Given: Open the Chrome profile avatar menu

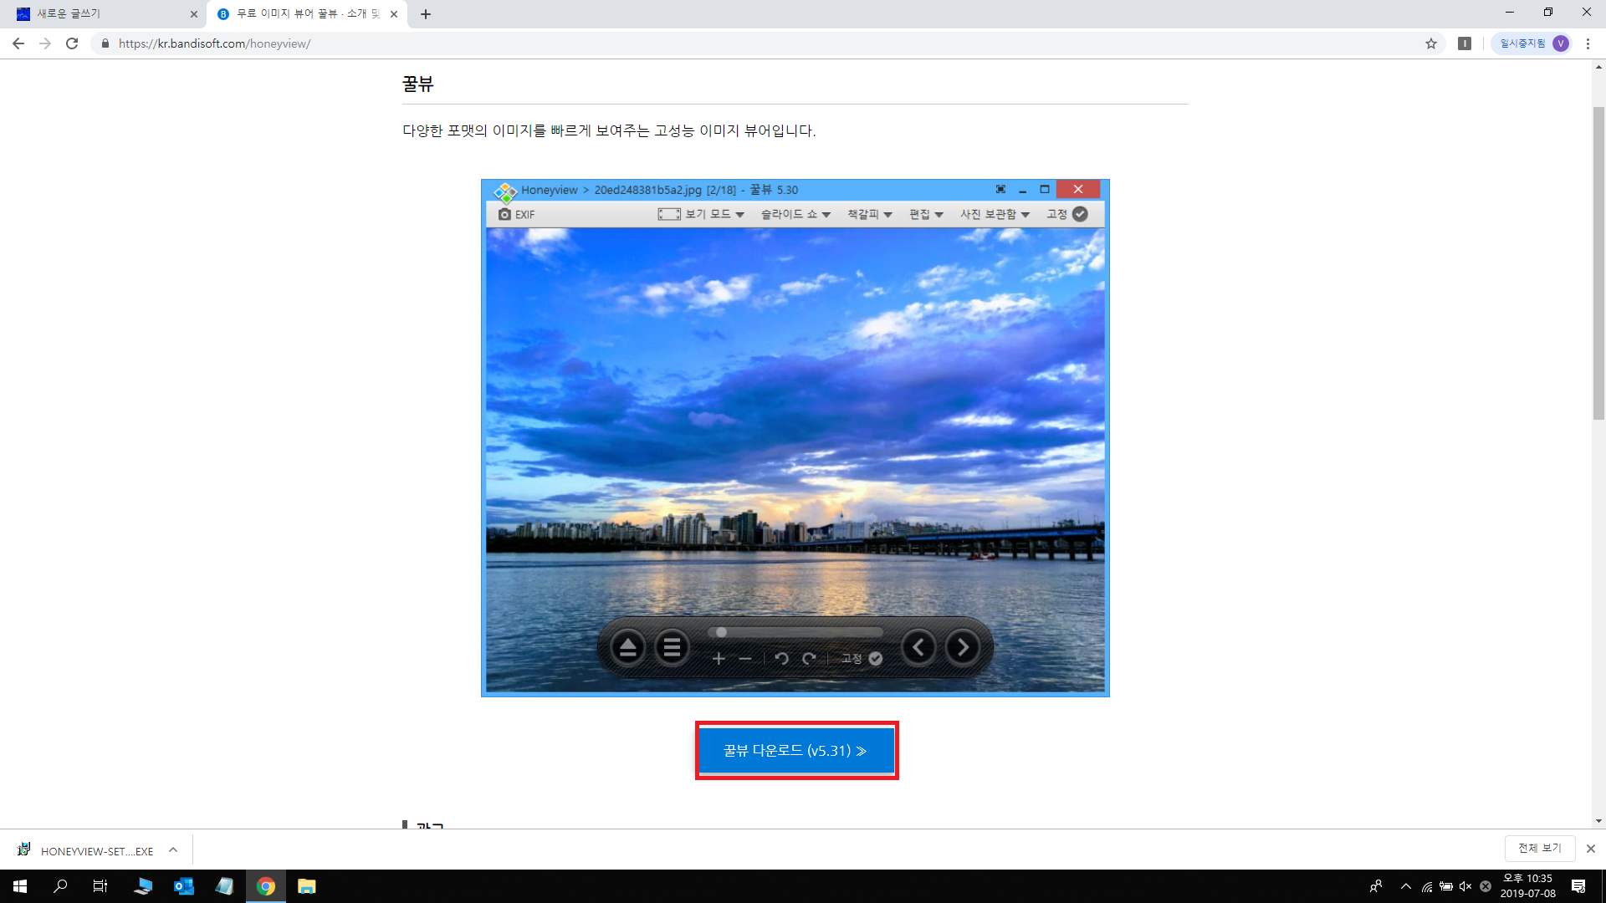Looking at the screenshot, I should pos(1561,43).
